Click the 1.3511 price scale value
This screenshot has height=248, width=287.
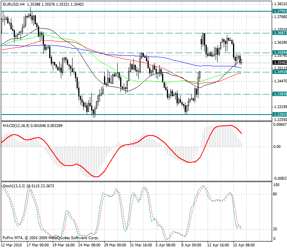pyautogui.click(x=280, y=68)
